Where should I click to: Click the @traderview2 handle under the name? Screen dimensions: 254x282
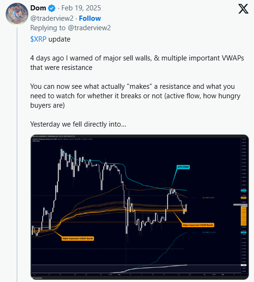point(52,18)
